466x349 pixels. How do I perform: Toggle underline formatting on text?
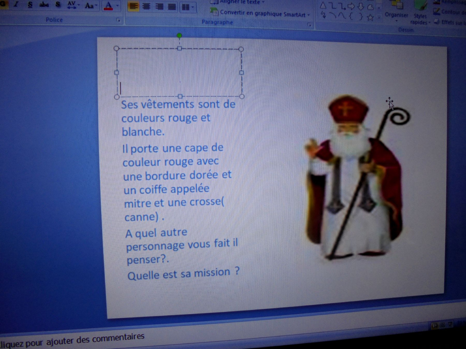pos(30,5)
